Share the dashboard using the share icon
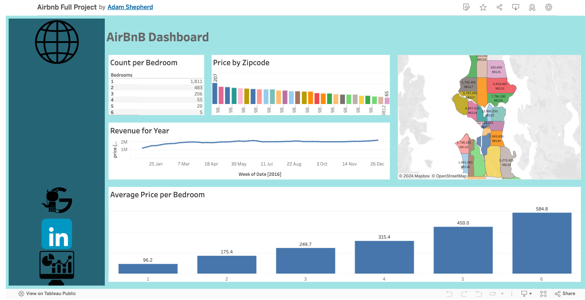 tap(499, 7)
